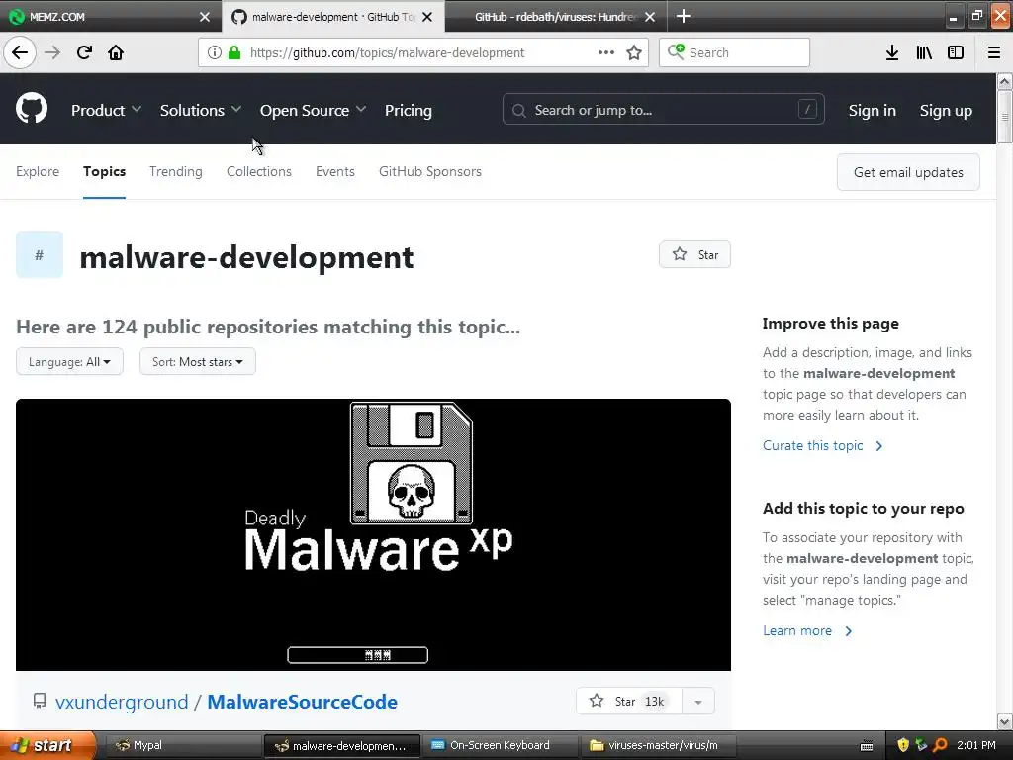The image size is (1013, 760).
Task: Click the Deadly Malware XP banner image
Action: pos(373,534)
